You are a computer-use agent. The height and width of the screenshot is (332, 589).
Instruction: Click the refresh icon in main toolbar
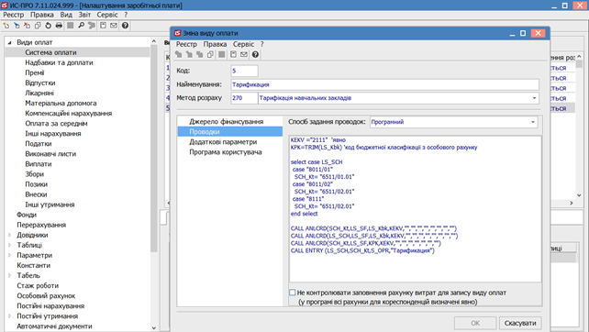pos(48,26)
